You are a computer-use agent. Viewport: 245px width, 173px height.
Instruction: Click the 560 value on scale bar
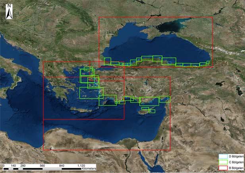coord(42,165)
